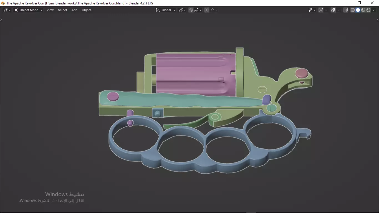Change the Global transform orientation
This screenshot has height=213, width=379.
click(x=166, y=10)
